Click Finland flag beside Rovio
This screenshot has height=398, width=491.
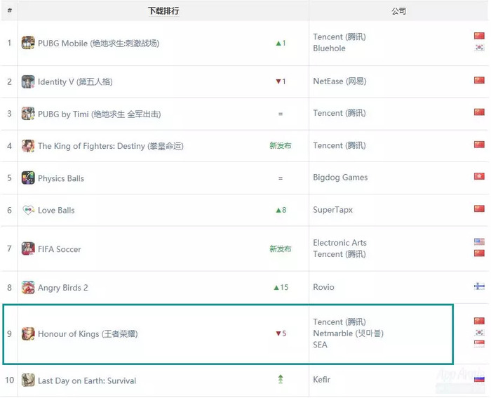(x=479, y=286)
